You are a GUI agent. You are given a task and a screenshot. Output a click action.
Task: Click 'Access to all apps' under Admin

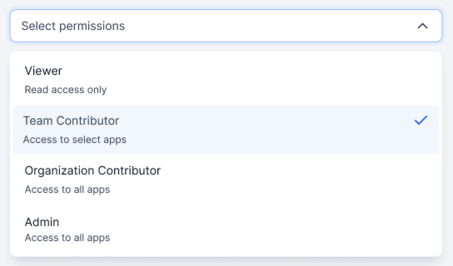[x=67, y=238]
